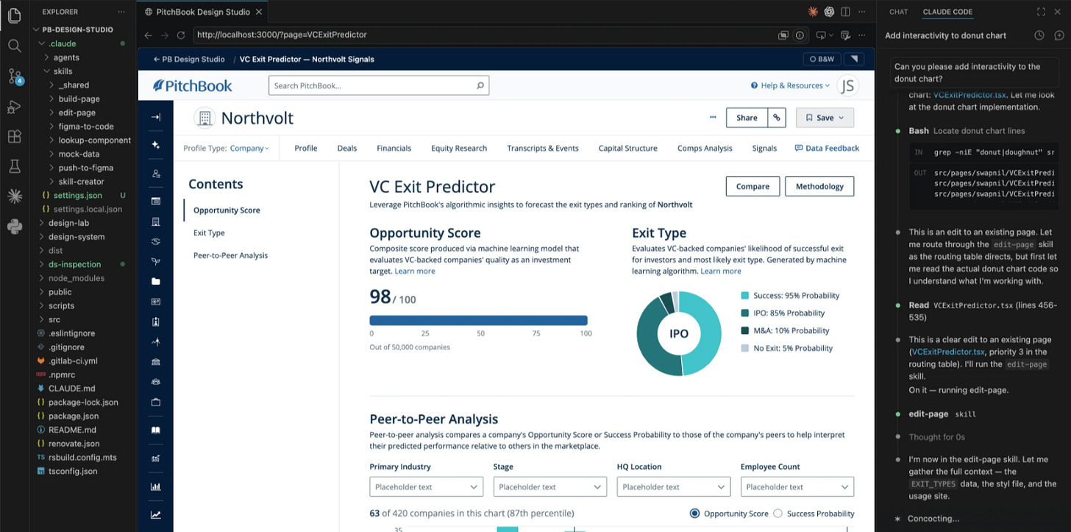Click the folder icon in PitchBook rail
1071x532 pixels.
155,281
